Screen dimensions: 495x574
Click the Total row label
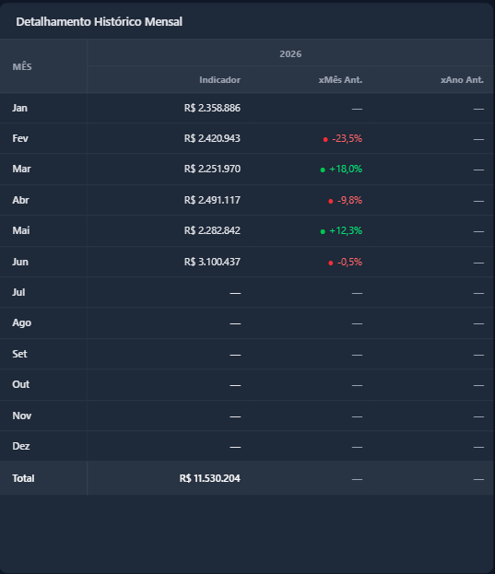point(23,478)
